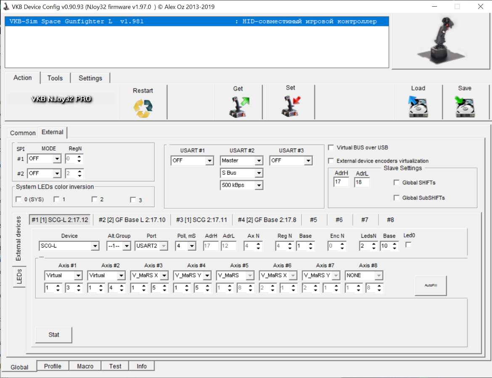The height and width of the screenshot is (378, 492).
Task: Open the USART #1 dropdown
Action: [209, 160]
